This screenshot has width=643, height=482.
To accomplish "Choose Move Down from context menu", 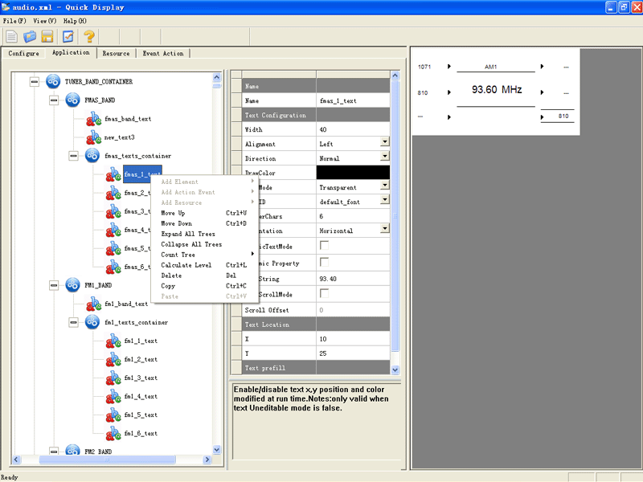I will (176, 223).
